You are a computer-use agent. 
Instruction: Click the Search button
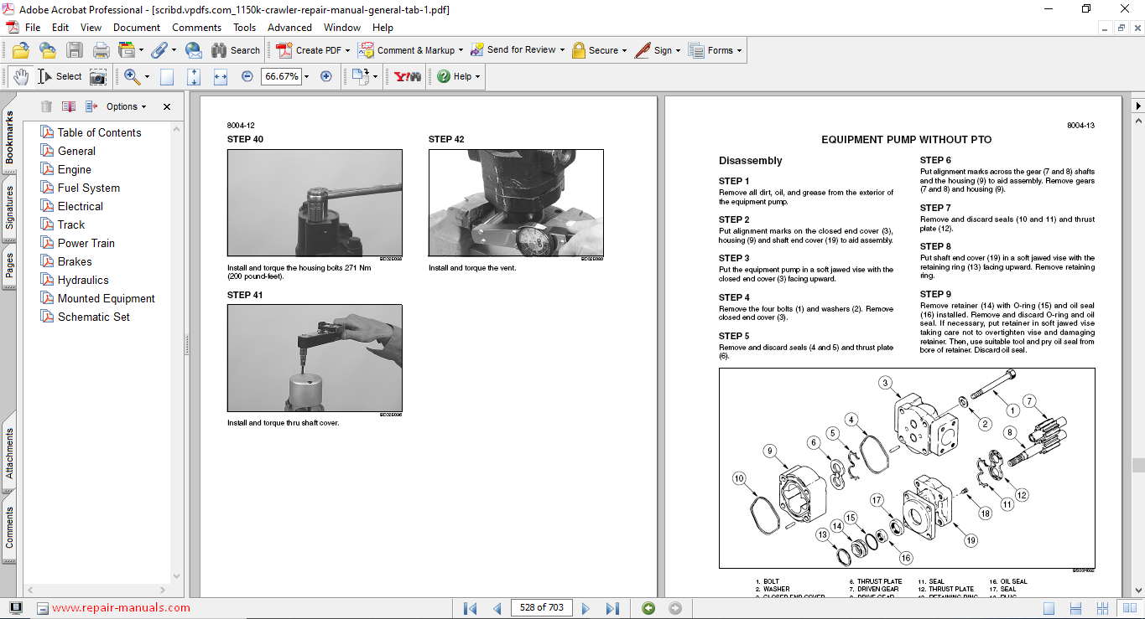[236, 50]
